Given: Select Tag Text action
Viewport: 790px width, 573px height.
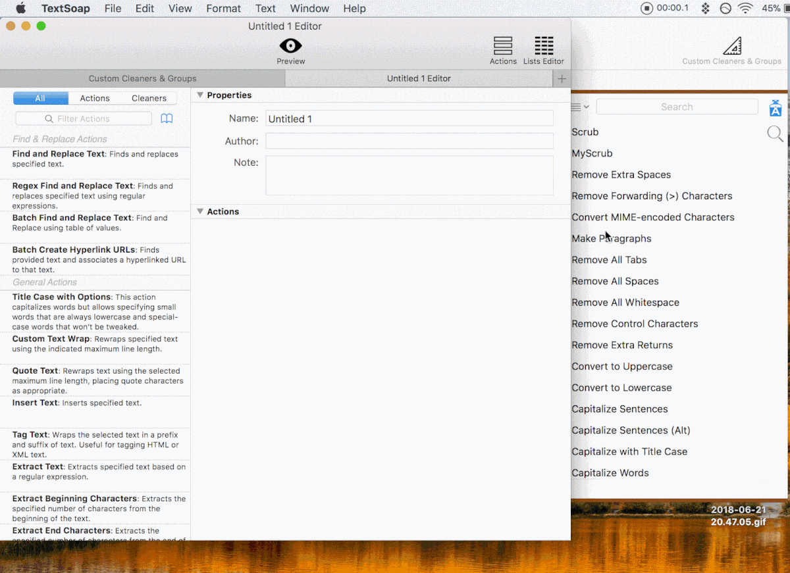Looking at the screenshot, I should click(95, 444).
